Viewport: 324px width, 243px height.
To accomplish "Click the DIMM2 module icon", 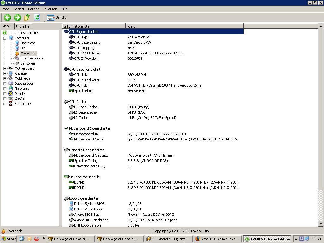I will tap(71, 187).
